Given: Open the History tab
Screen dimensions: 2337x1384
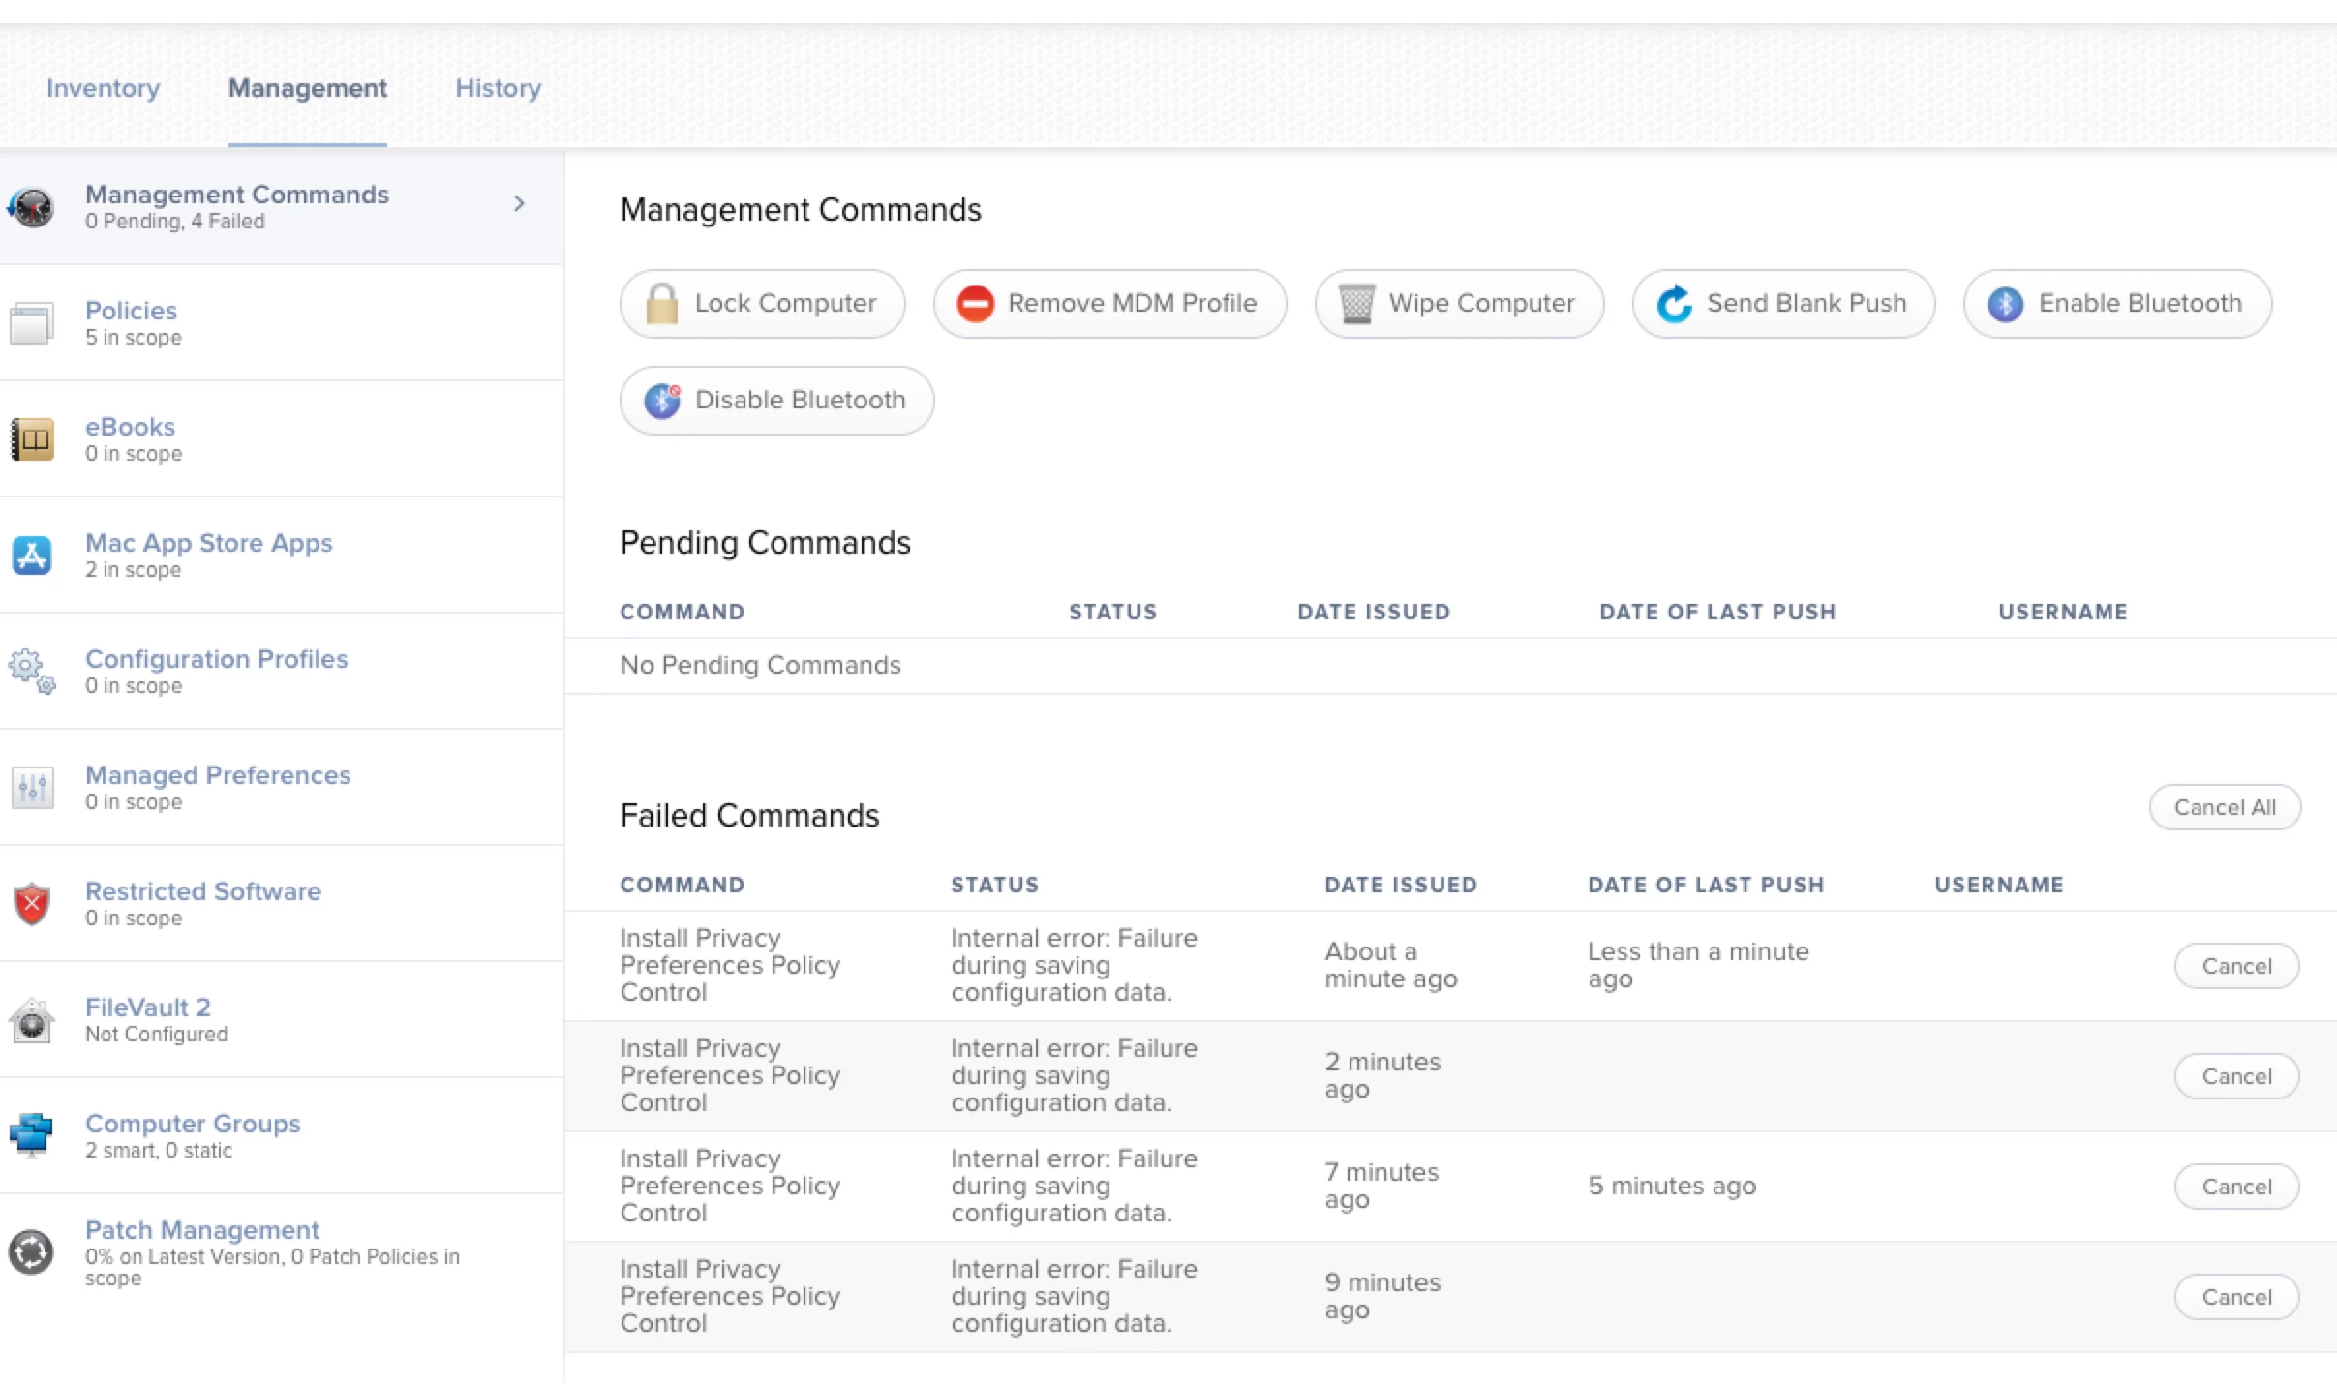Looking at the screenshot, I should [498, 88].
